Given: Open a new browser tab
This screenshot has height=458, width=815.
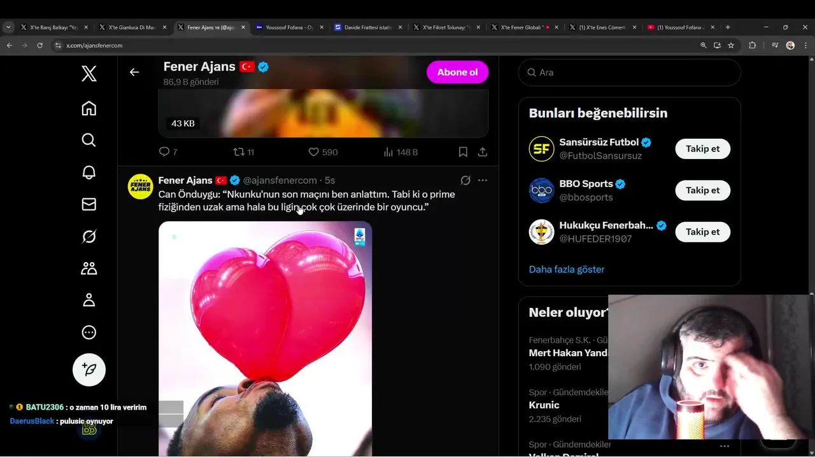Looking at the screenshot, I should coord(728,27).
